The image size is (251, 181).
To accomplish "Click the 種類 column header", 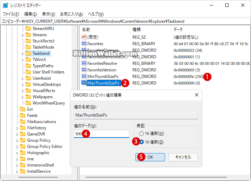I will tap(151, 30).
